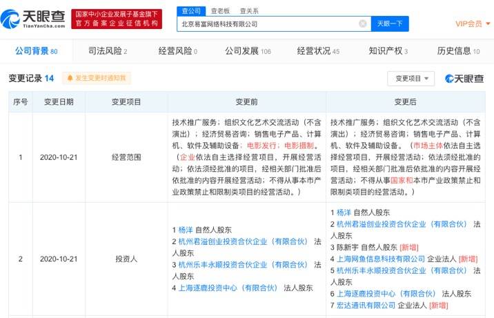Switch to the 查老板 search tab
494x318 pixels.
pyautogui.click(x=220, y=11)
